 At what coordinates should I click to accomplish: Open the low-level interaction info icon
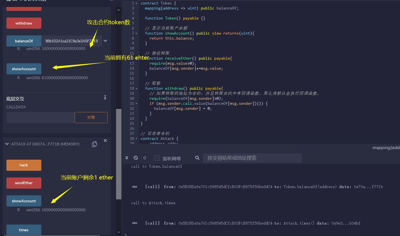click(105, 97)
